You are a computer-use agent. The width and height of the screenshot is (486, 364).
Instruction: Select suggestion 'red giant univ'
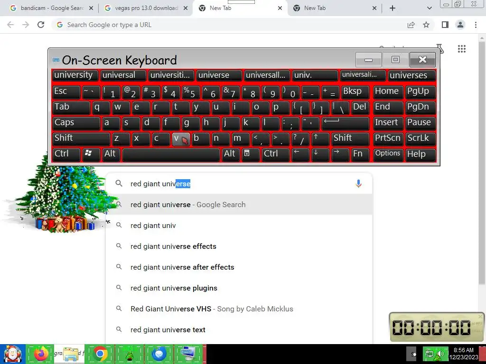pos(239,225)
